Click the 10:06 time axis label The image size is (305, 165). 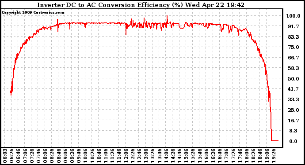click(x=85, y=156)
